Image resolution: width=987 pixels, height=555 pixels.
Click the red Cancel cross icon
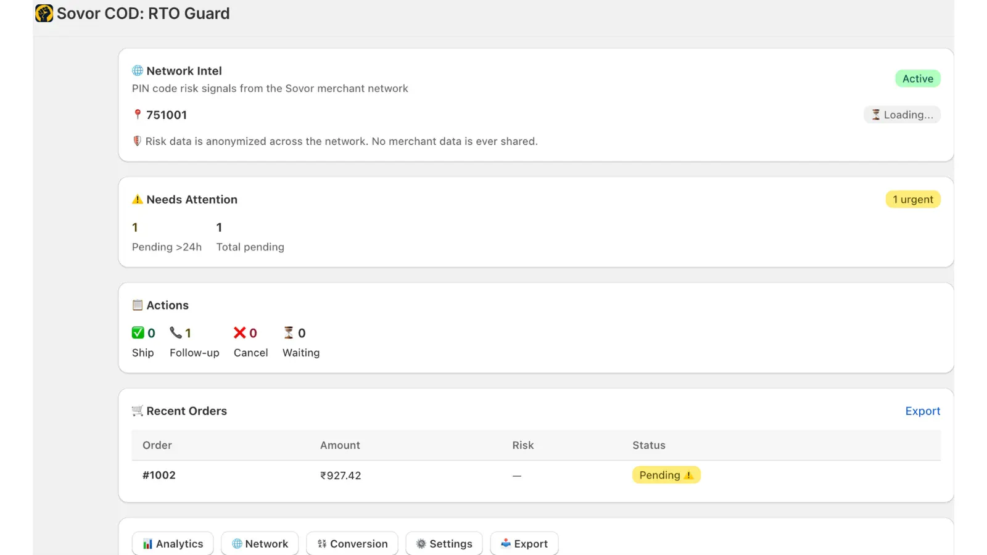[x=240, y=333]
